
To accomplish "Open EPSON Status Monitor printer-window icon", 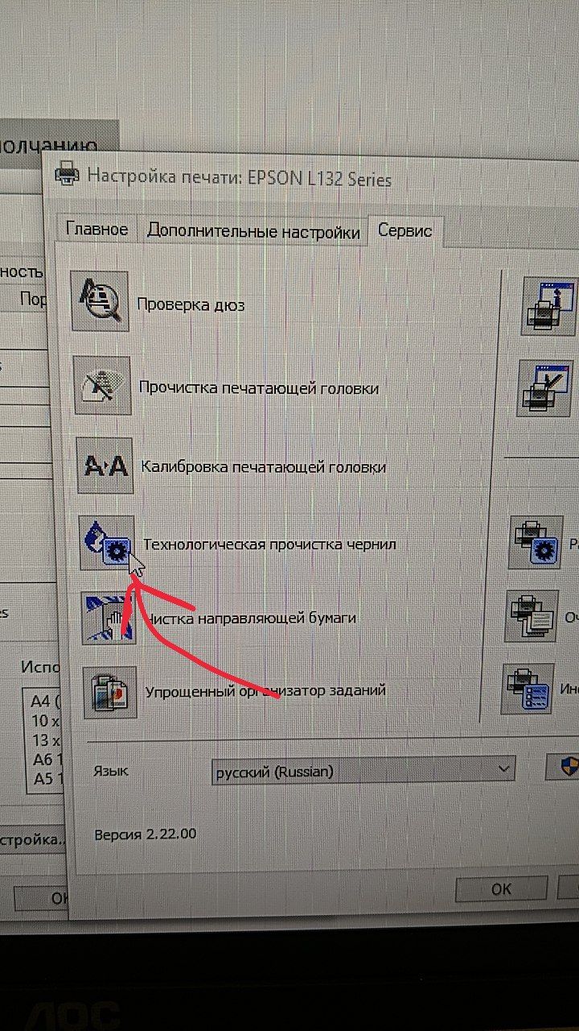I will coord(549,306).
